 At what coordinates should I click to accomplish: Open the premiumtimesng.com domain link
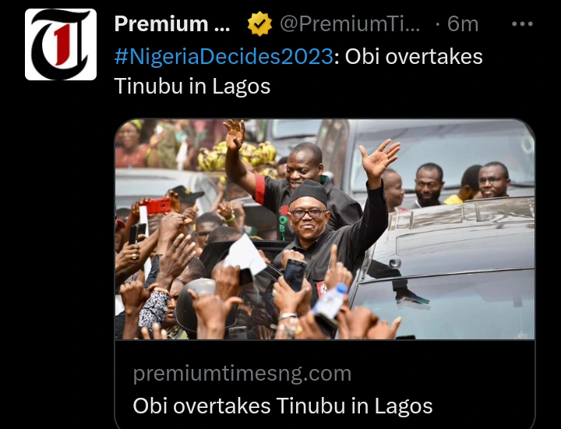point(242,374)
